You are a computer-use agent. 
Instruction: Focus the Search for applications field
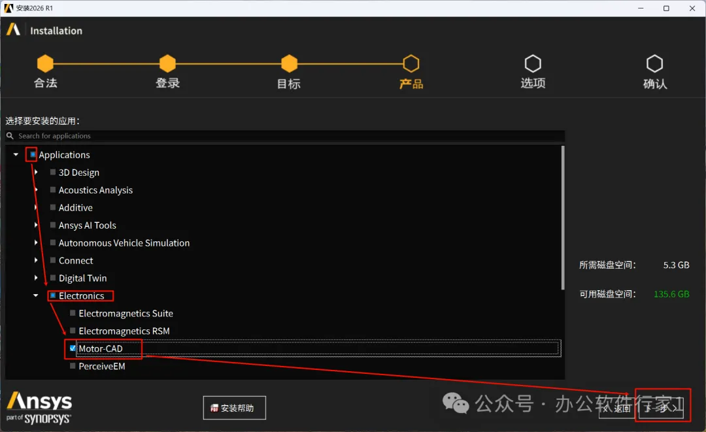coord(285,135)
